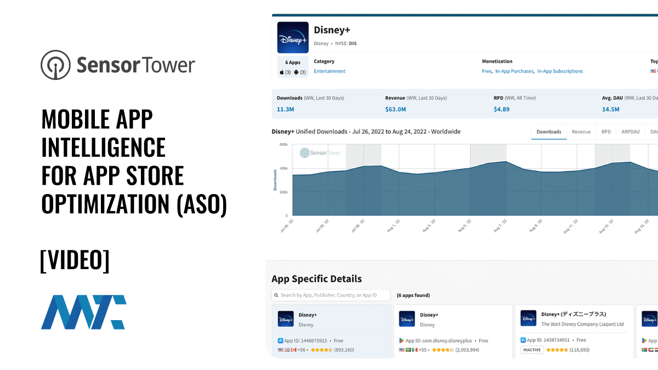
Task: Click App Store icon beside App ID 1446075923
Action: pyautogui.click(x=281, y=340)
